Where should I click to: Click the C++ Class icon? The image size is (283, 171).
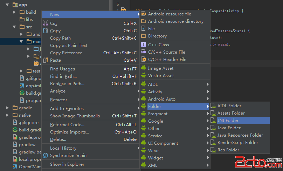pos(144,45)
